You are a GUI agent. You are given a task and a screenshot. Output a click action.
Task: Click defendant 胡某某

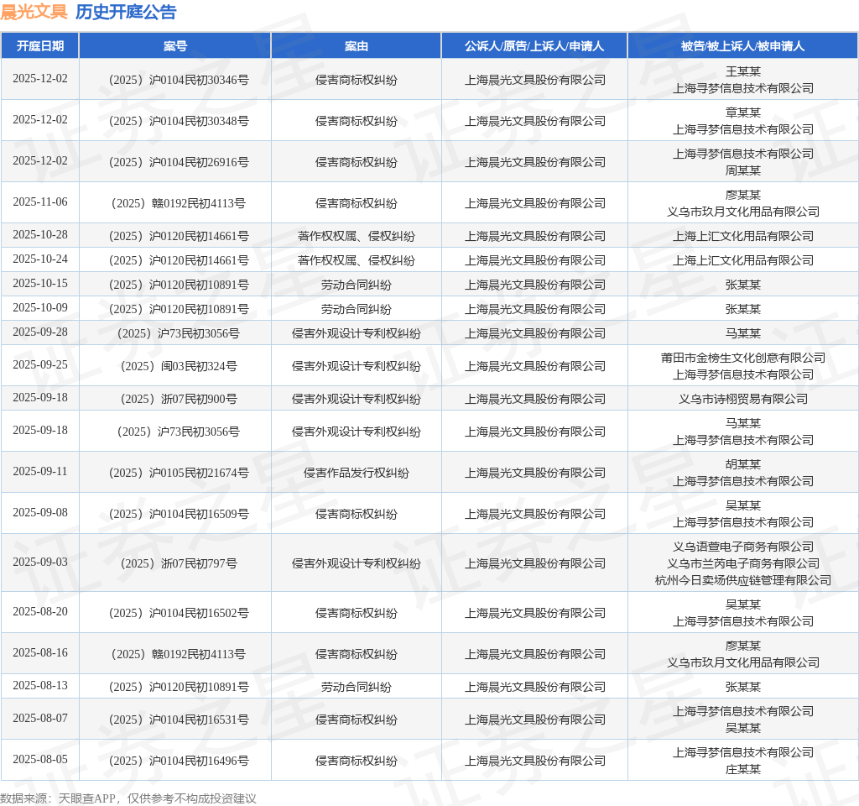[743, 464]
